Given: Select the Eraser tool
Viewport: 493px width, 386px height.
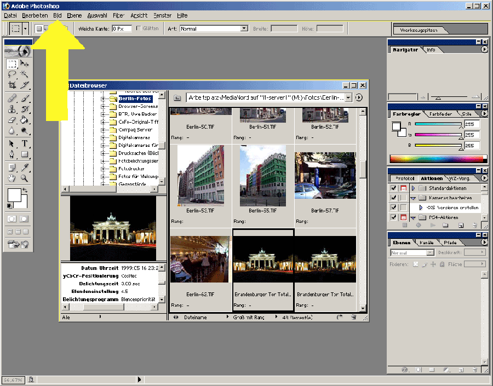Looking at the screenshot, I should [x=12, y=119].
